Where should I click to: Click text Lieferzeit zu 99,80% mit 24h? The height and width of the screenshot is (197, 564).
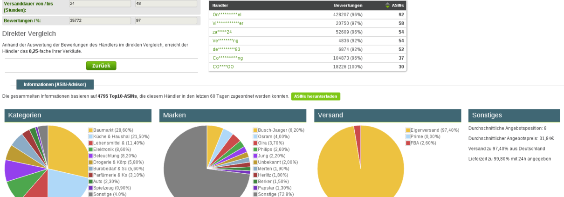510,159
